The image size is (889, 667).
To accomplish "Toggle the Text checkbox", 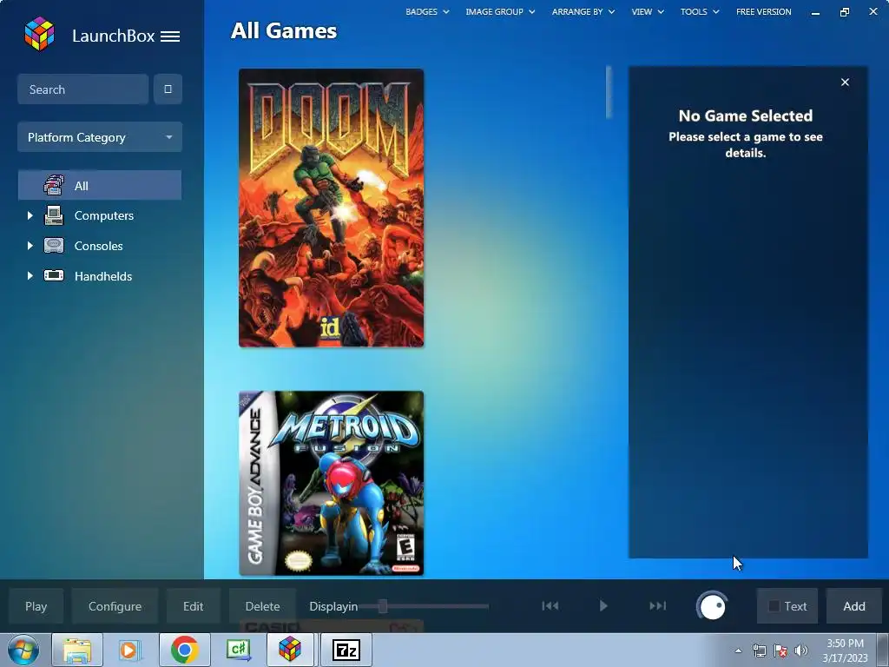I will [774, 606].
